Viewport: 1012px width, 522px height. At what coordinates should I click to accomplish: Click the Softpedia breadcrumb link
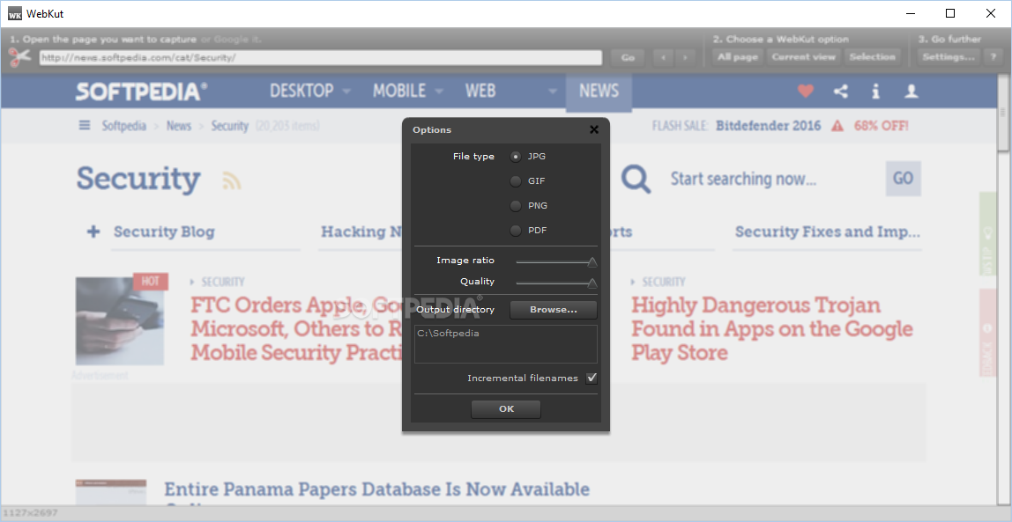click(x=124, y=126)
